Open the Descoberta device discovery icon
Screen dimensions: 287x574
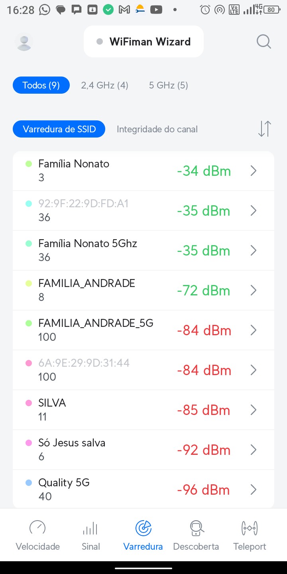(x=196, y=528)
